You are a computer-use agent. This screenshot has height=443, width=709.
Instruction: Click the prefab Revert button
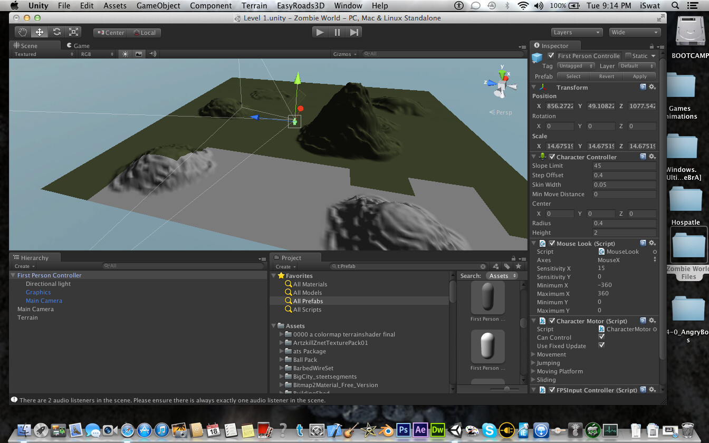point(605,76)
